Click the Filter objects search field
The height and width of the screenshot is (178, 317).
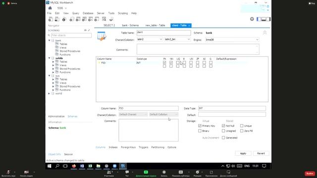(71, 35)
